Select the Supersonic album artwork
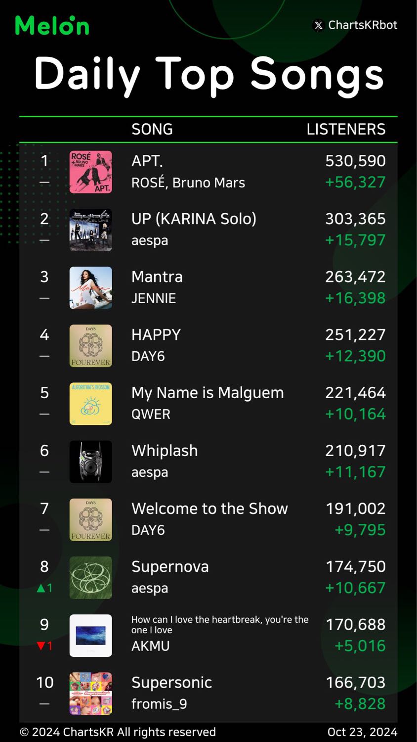The image size is (417, 742). 91,694
